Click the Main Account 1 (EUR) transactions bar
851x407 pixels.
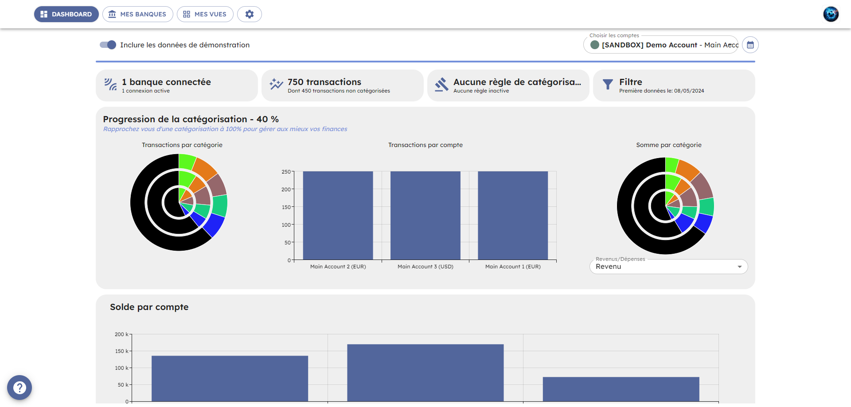click(x=513, y=216)
